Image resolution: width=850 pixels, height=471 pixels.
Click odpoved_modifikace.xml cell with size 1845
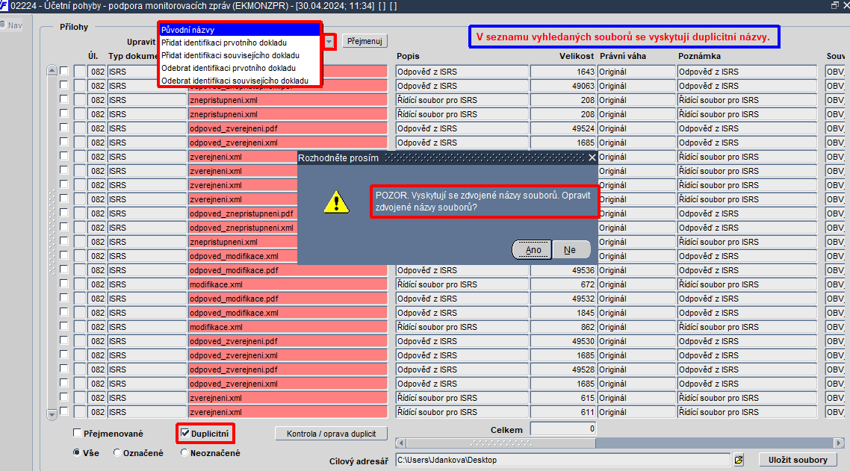[x=288, y=313]
